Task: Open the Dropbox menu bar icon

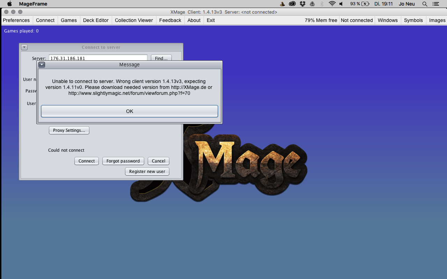Action: pyautogui.click(x=302, y=4)
